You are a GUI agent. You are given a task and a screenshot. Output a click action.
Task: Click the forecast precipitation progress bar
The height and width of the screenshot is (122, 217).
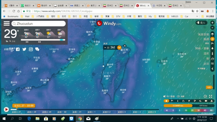43,40
